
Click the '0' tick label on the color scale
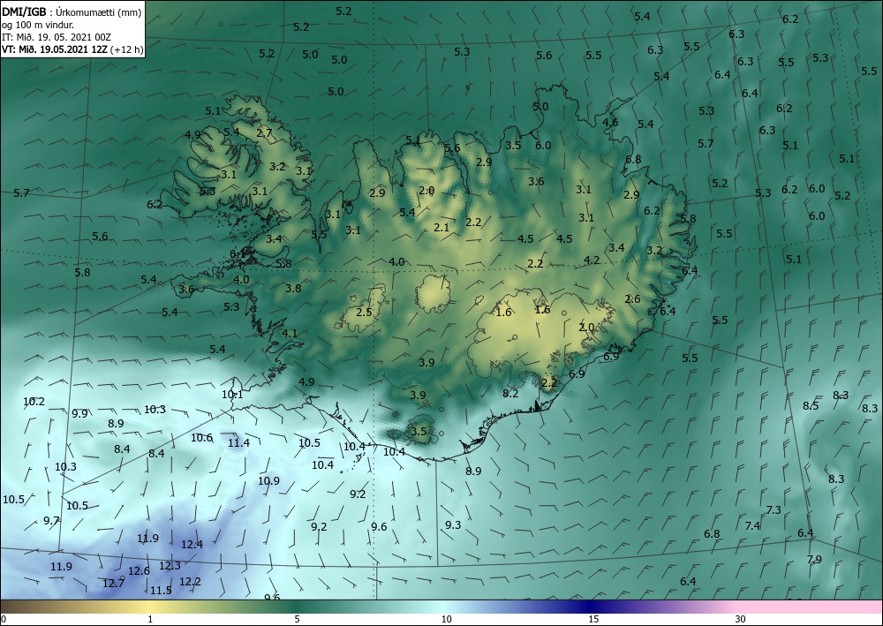click(4, 619)
